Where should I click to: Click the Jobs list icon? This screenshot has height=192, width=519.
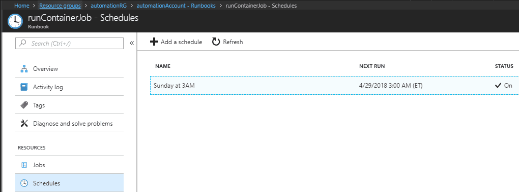click(x=24, y=165)
